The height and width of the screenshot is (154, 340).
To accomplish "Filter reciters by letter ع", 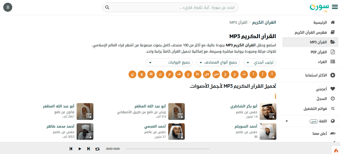I will click(188, 75).
